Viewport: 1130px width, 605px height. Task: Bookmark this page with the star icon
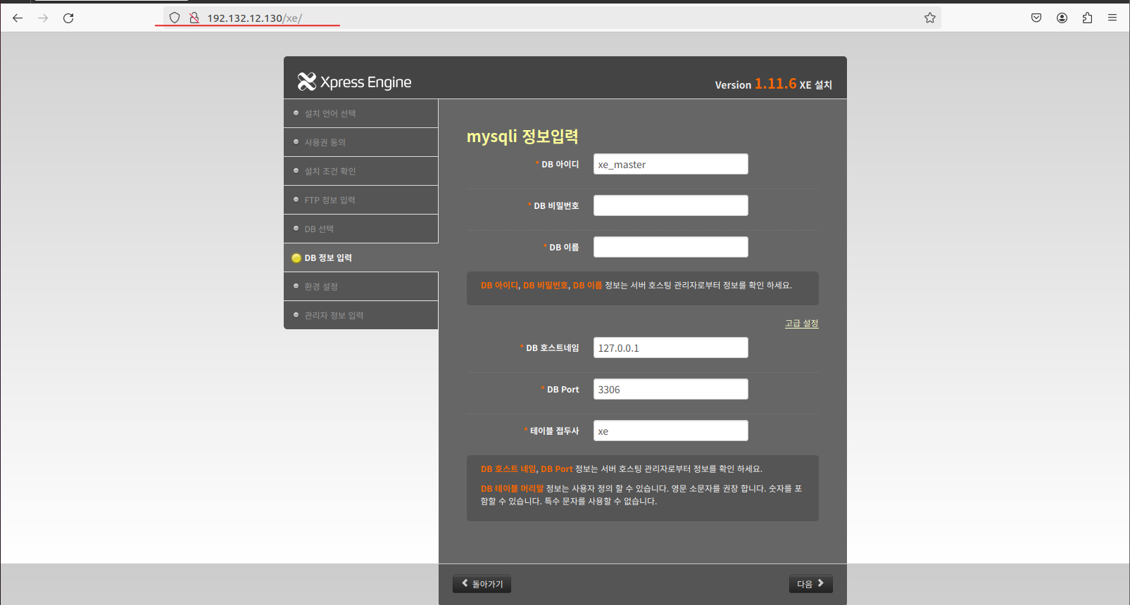tap(930, 18)
